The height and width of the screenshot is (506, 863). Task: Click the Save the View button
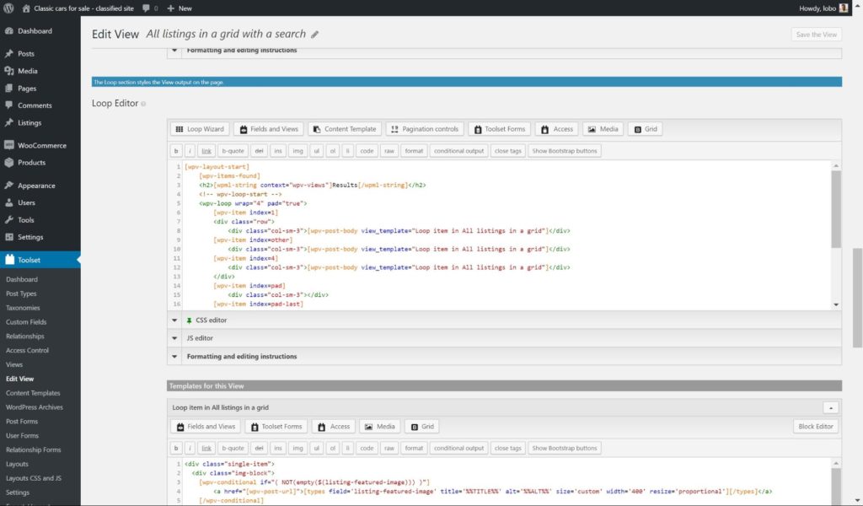pos(816,35)
